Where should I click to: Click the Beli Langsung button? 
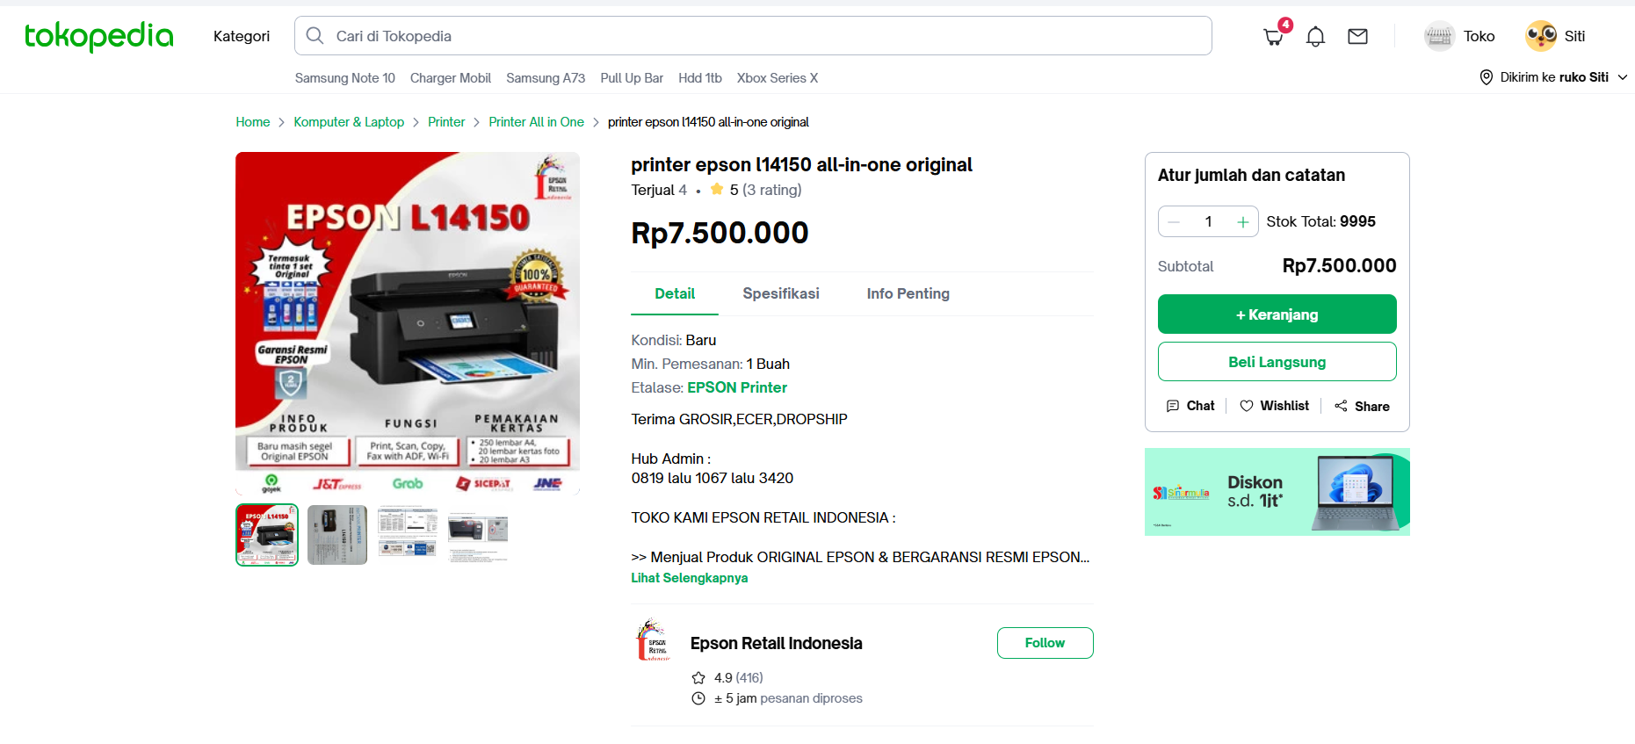pyautogui.click(x=1277, y=362)
